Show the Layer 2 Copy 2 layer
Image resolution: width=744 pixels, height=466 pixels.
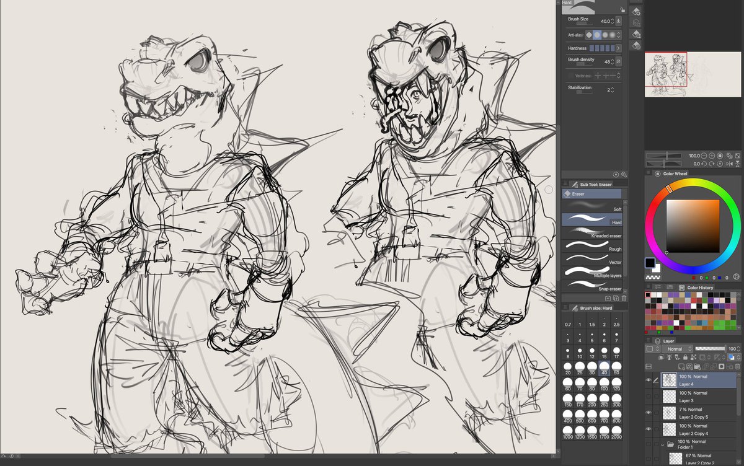tap(649, 459)
